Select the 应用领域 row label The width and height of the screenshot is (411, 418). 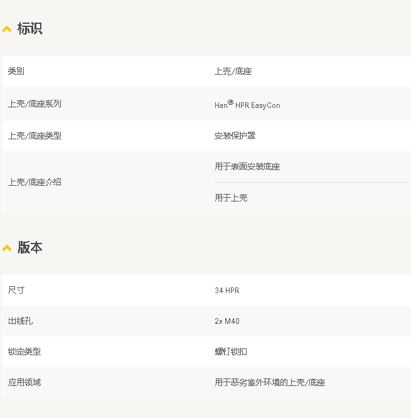pos(24,383)
